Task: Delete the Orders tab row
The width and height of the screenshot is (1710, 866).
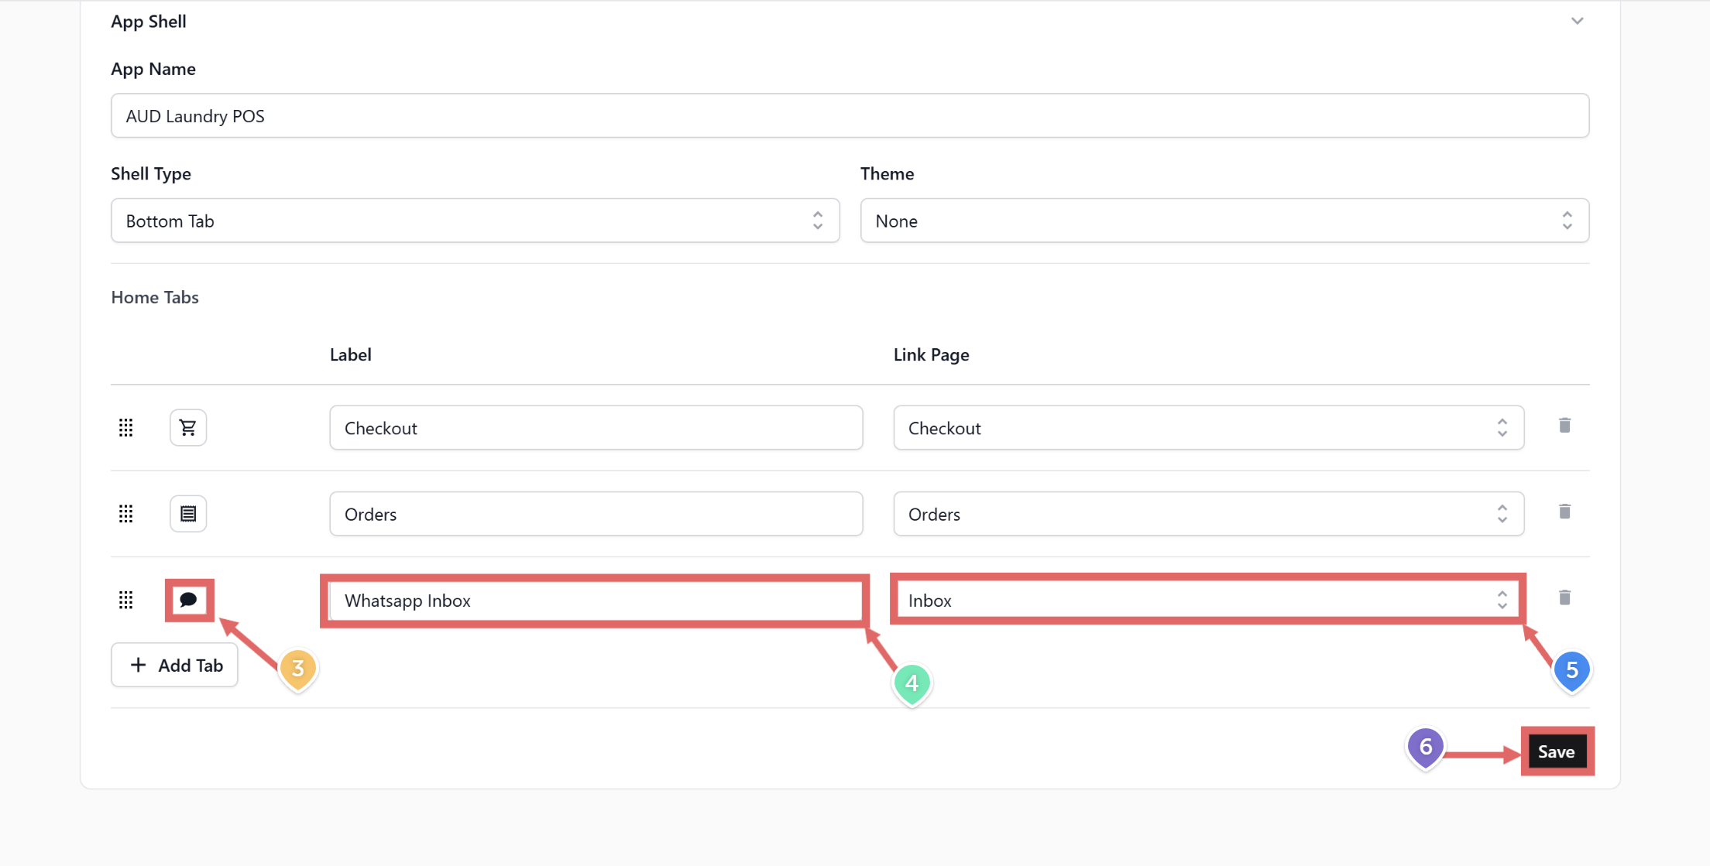Action: pos(1564,512)
